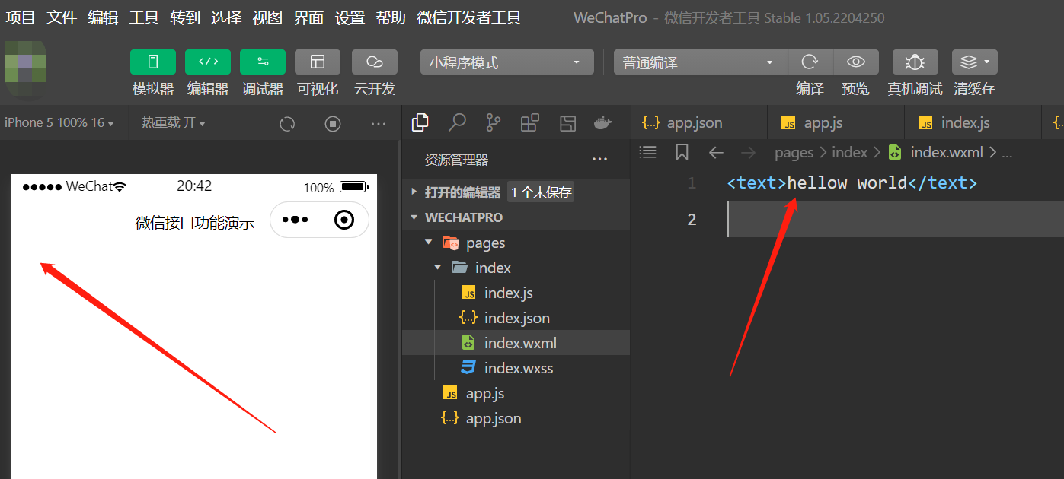Toggle the 调试器 debugger panel button
This screenshot has height=479, width=1064.
click(x=263, y=62)
